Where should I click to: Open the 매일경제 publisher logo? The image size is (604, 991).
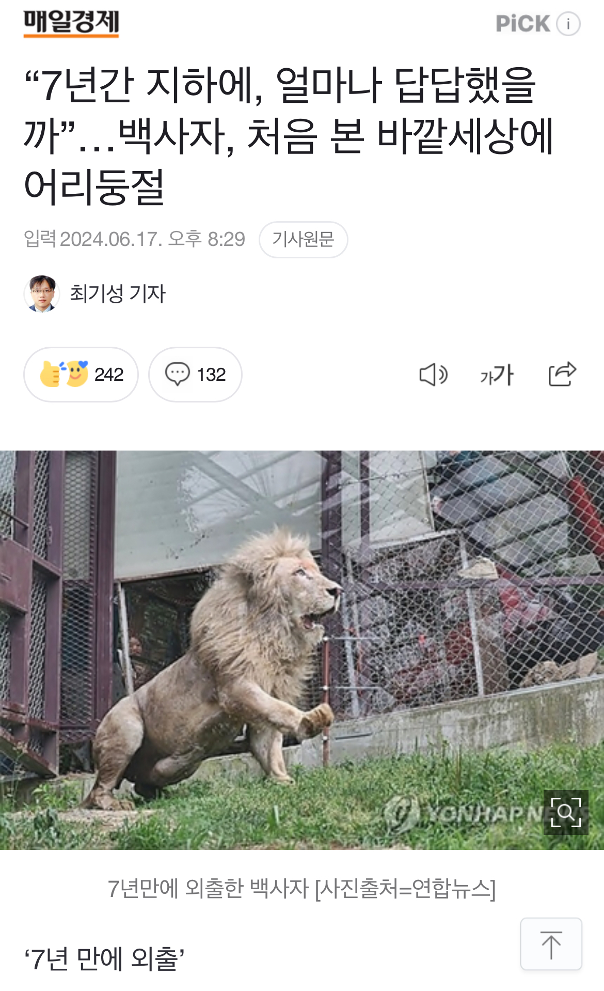(x=71, y=24)
